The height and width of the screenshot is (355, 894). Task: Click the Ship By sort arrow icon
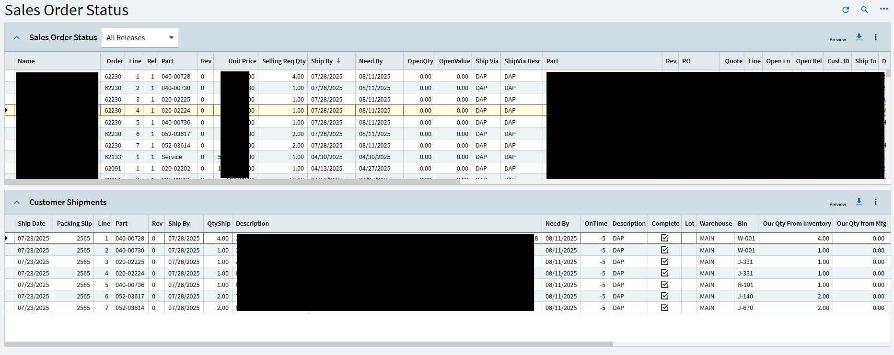pos(338,61)
